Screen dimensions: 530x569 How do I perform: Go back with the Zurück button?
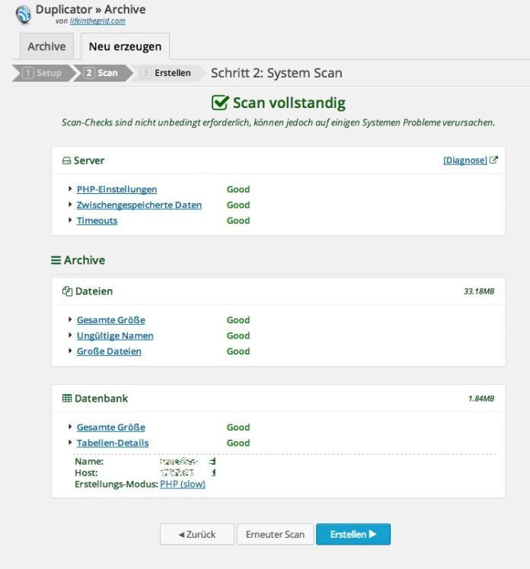pyautogui.click(x=196, y=534)
